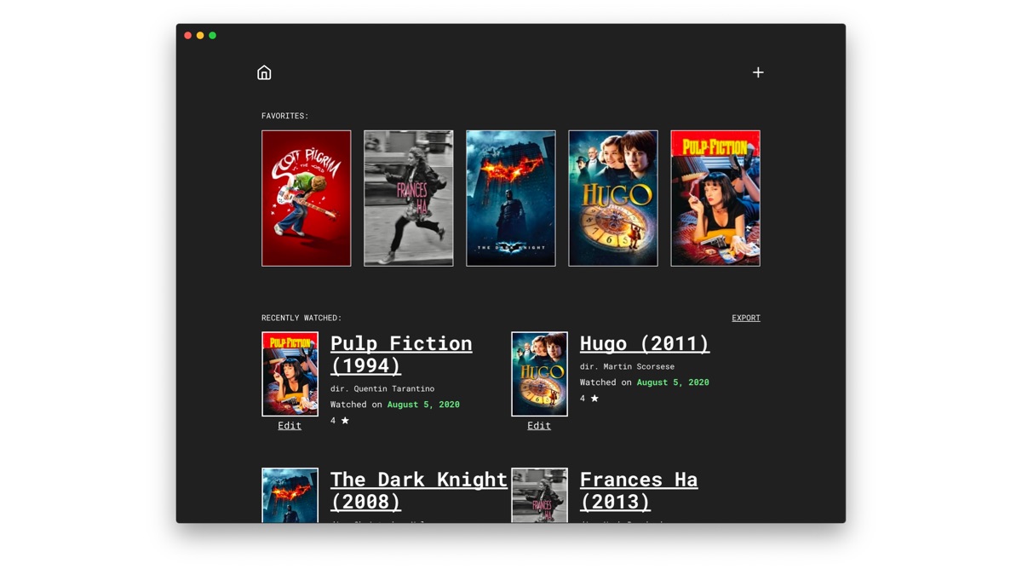Open Pulp Fiction poster in favorites

pyautogui.click(x=715, y=198)
